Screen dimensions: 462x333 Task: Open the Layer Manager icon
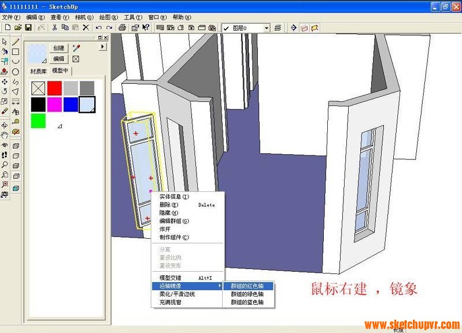pos(278,28)
